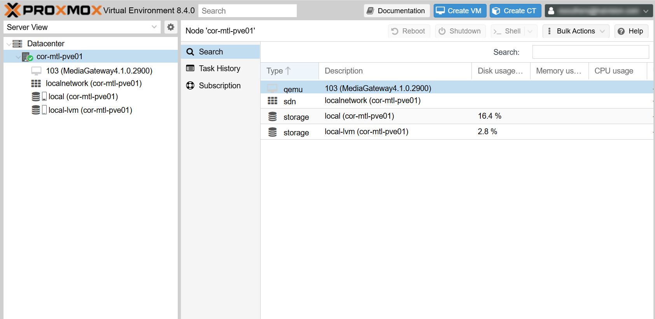Screen dimensions: 655x319
Task: Click the cor-mtl-pve01 node icon in tree
Action: (x=27, y=57)
